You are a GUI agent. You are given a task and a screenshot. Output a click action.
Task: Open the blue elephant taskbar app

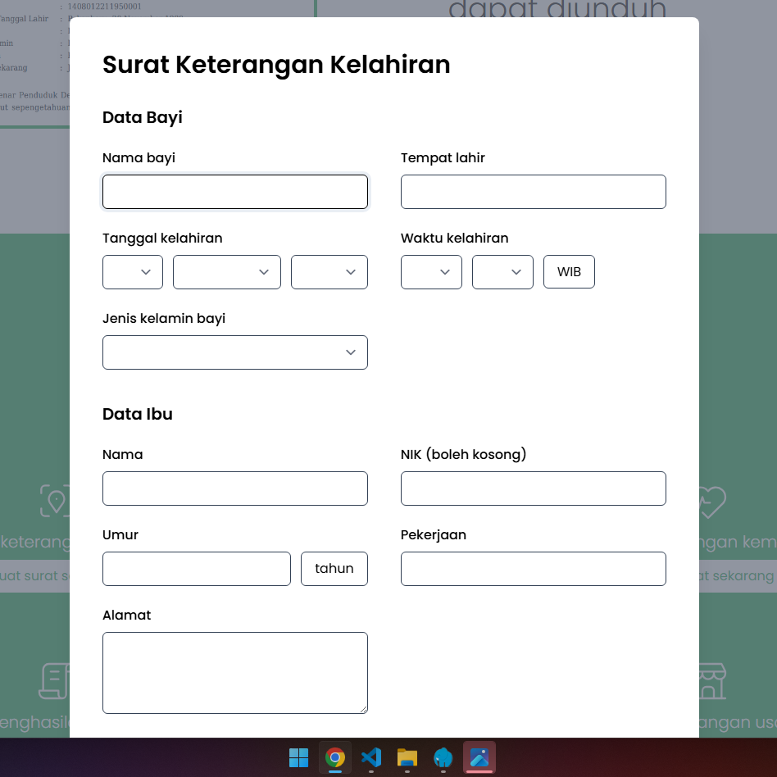443,757
